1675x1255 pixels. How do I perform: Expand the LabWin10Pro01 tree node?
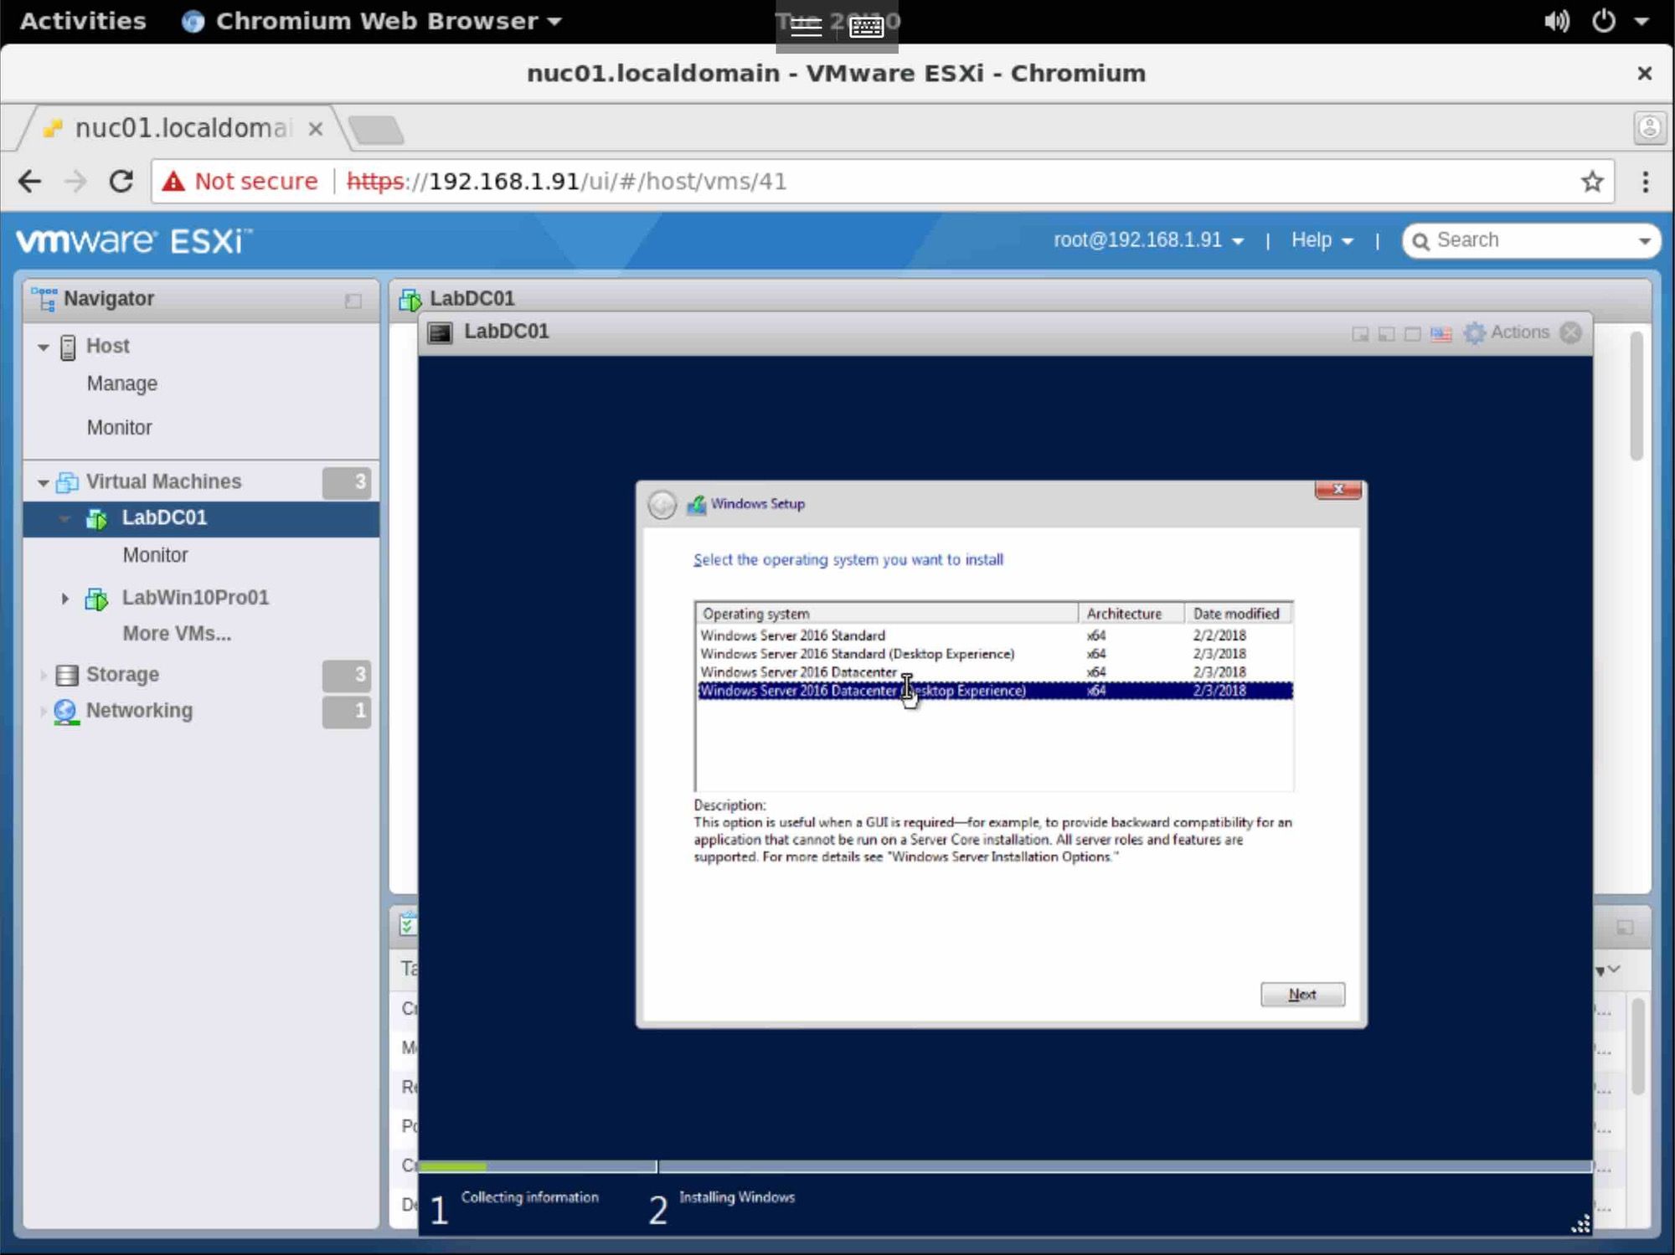(64, 599)
